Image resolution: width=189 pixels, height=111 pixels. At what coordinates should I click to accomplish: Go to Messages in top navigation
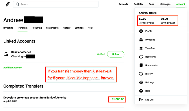coord(165,4)
